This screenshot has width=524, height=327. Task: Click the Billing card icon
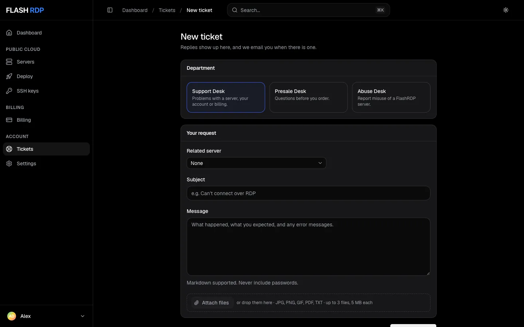9,120
